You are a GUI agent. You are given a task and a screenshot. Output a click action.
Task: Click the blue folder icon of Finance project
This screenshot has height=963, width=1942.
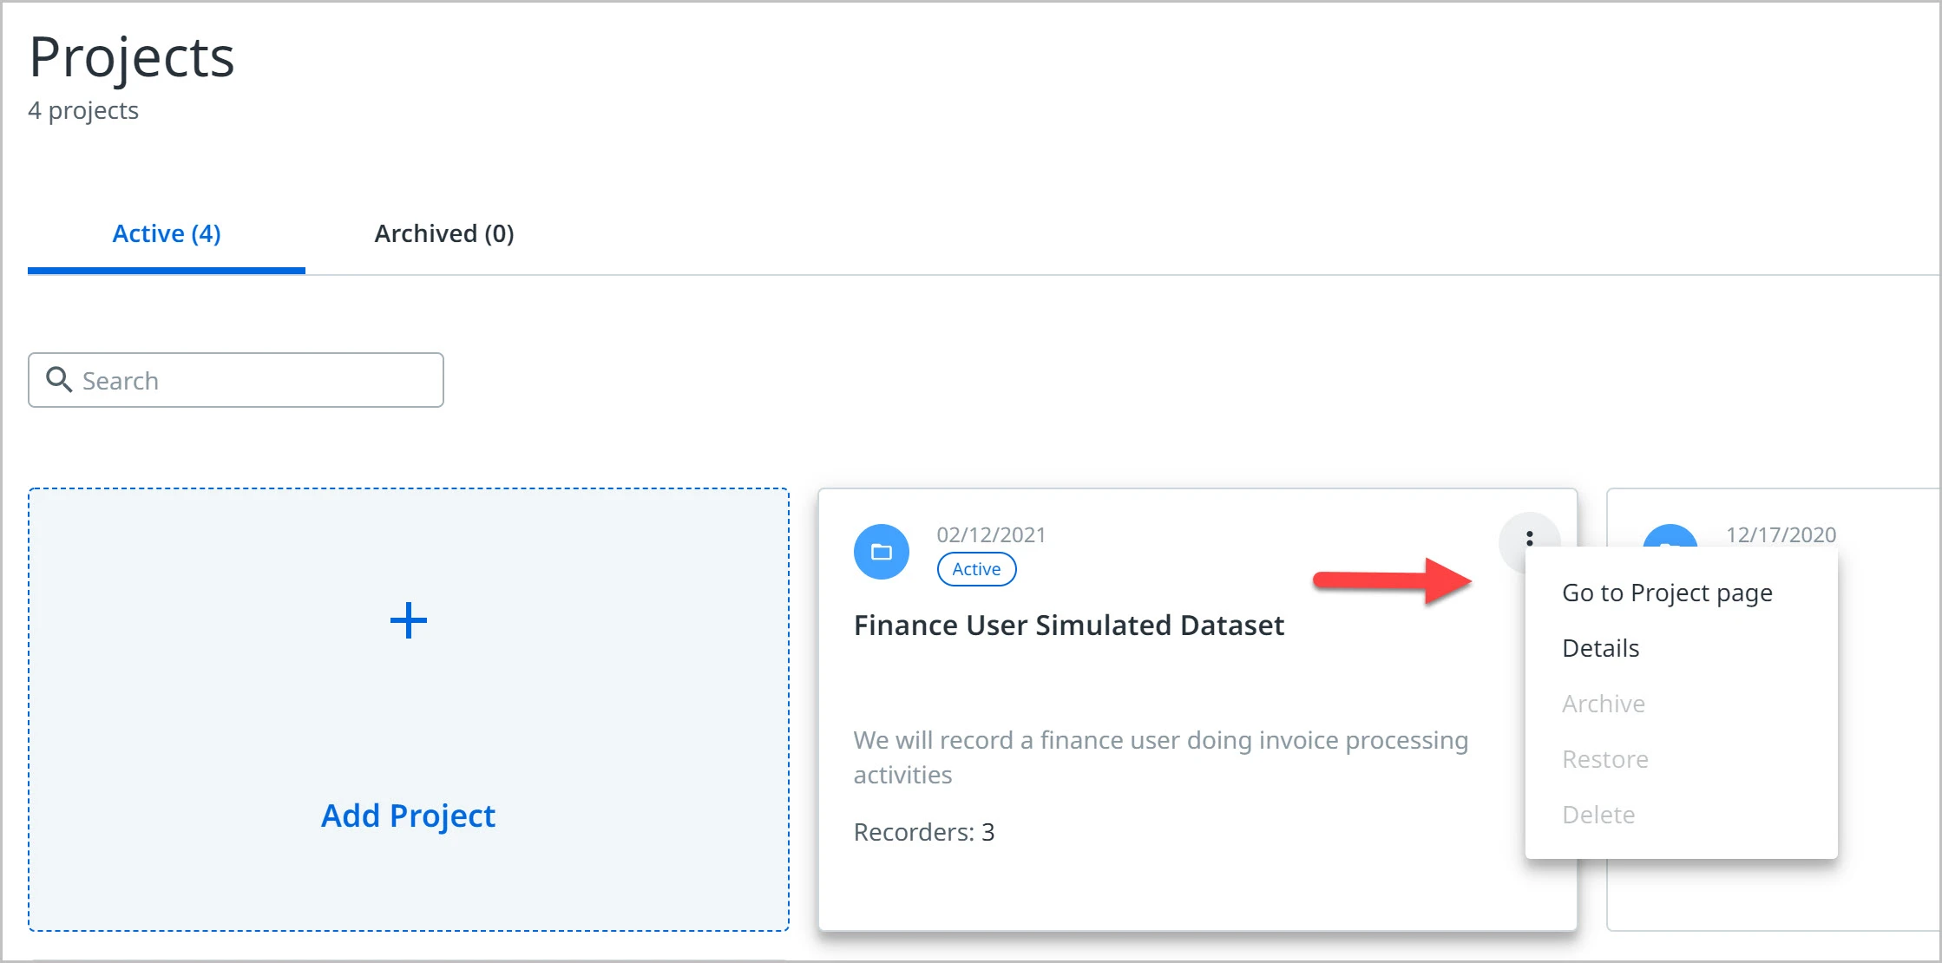coord(882,552)
